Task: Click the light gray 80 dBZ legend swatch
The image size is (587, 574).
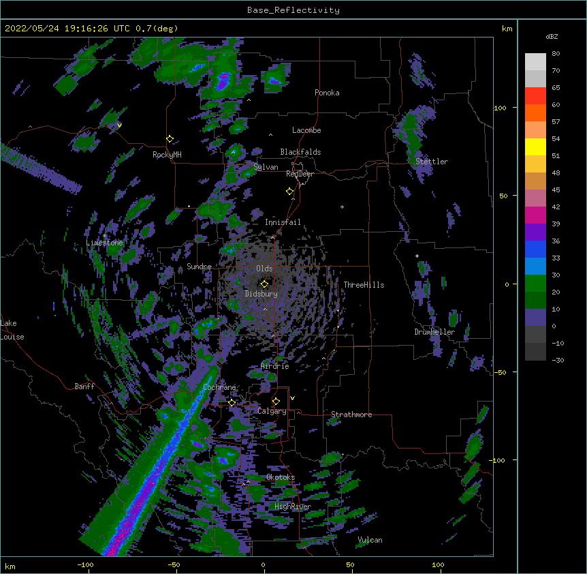Action: (535, 61)
